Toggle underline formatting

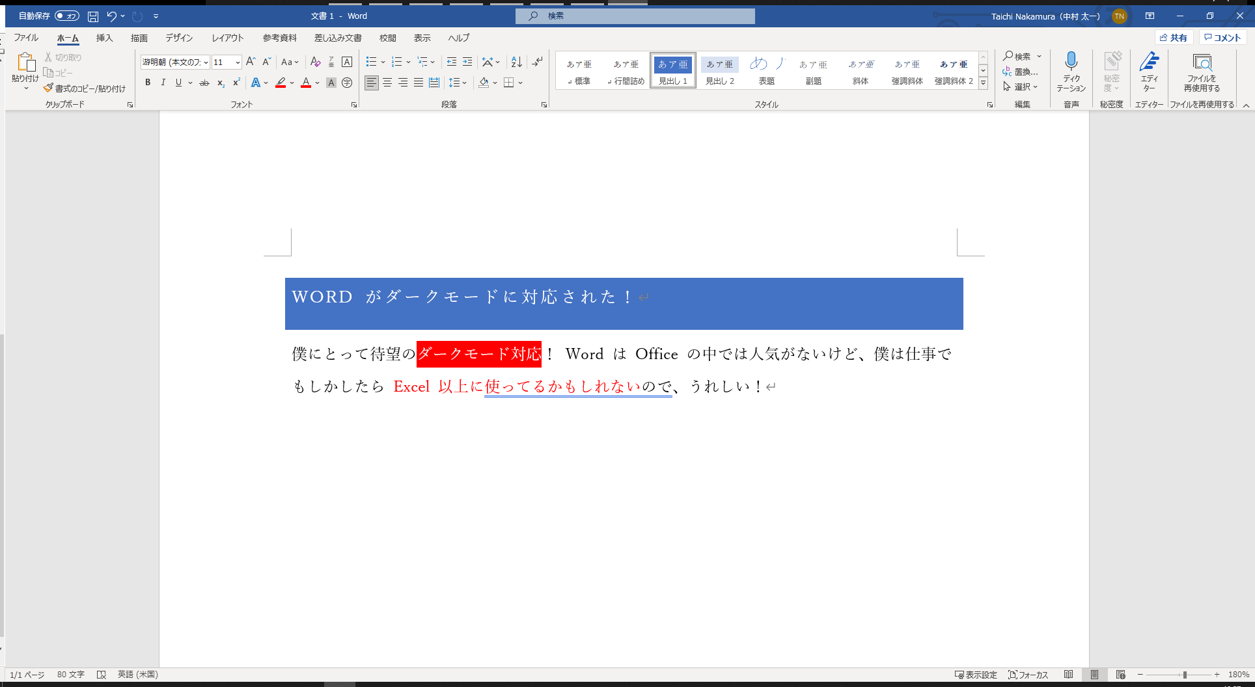[178, 83]
